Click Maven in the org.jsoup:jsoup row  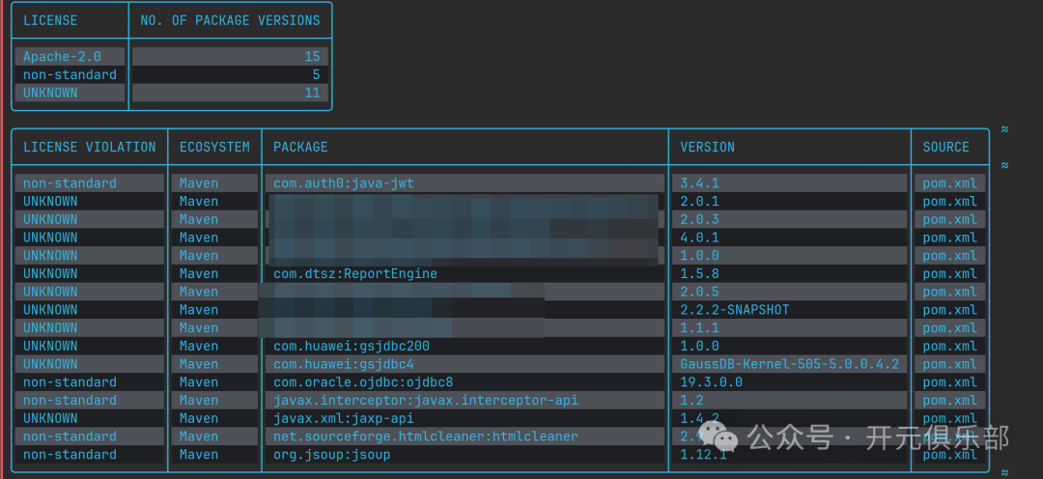tap(199, 455)
